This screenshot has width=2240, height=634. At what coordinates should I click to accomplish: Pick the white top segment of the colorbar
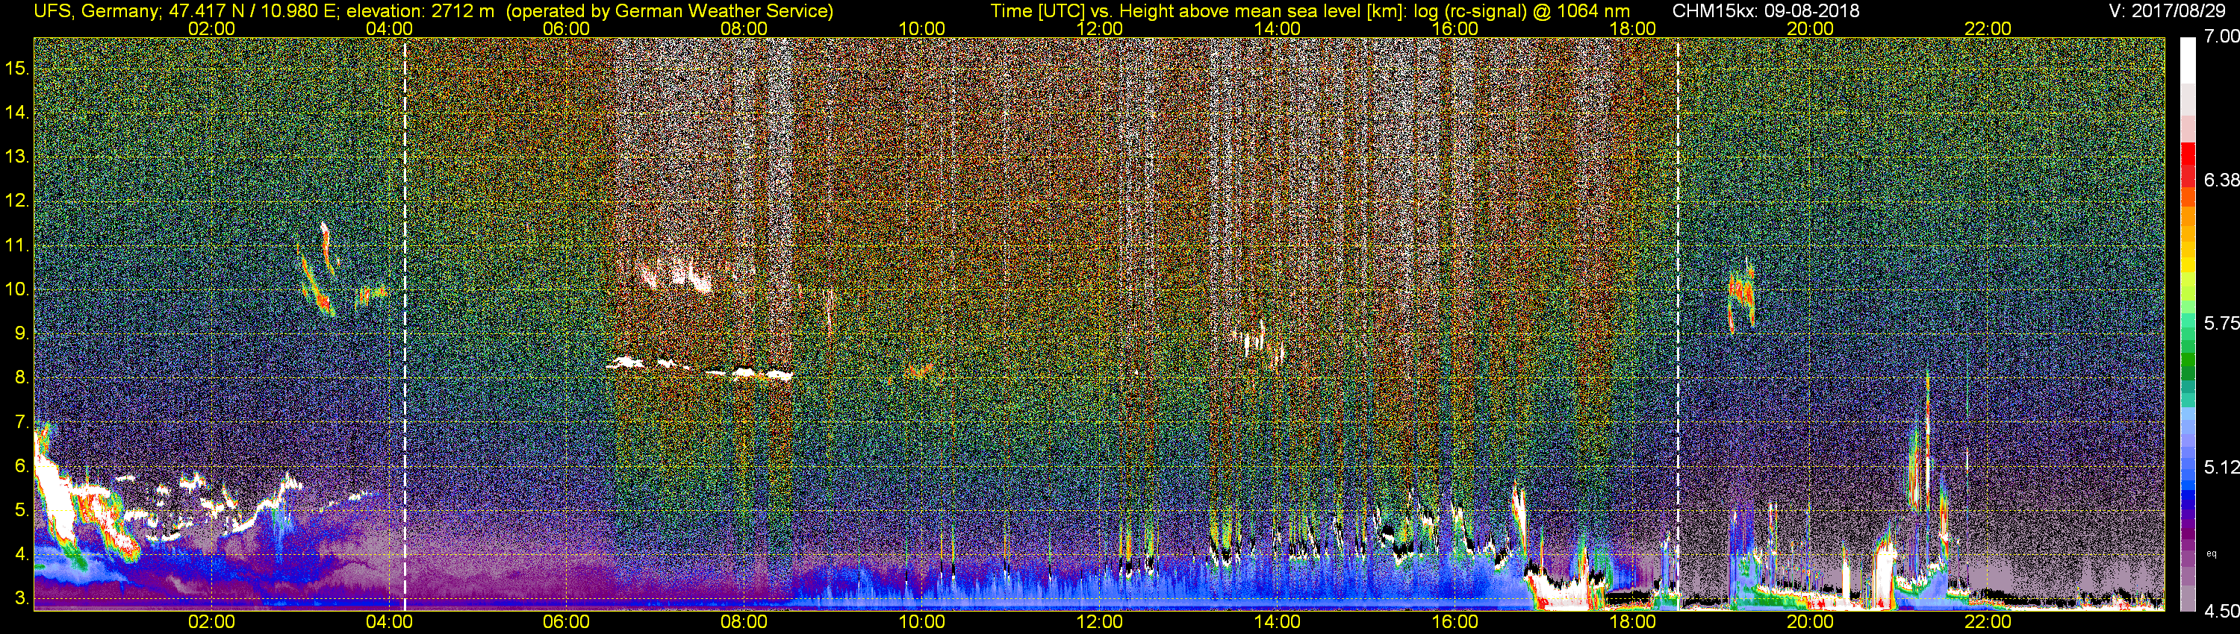[x=2188, y=61]
